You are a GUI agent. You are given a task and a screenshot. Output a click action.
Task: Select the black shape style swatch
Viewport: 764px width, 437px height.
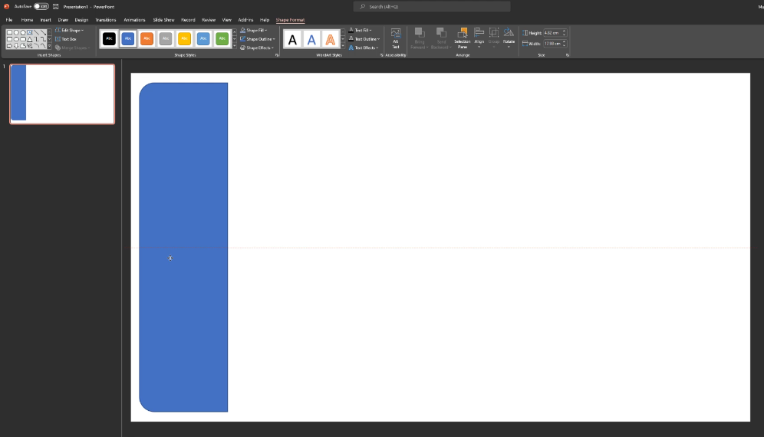pyautogui.click(x=109, y=38)
